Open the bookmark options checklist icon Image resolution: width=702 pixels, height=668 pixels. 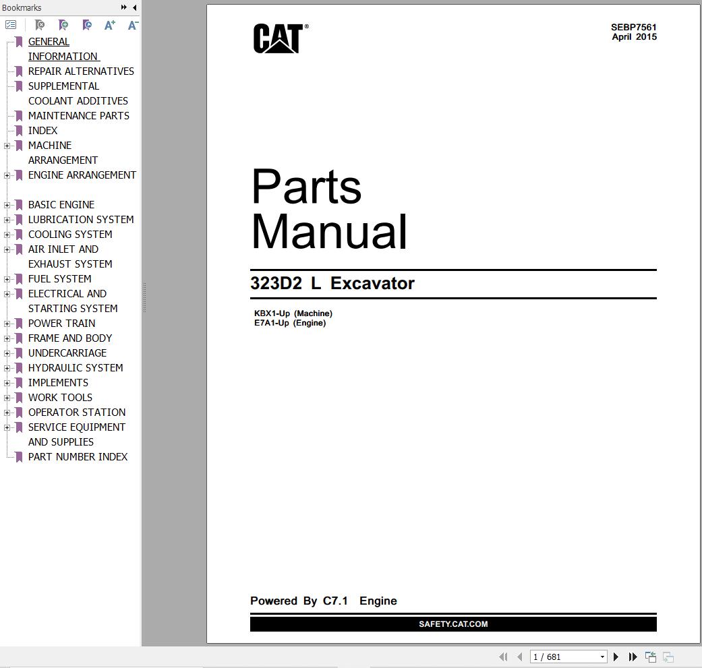[x=11, y=25]
